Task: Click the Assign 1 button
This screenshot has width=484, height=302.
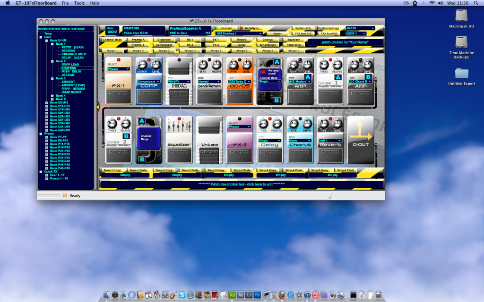Action: point(112,50)
